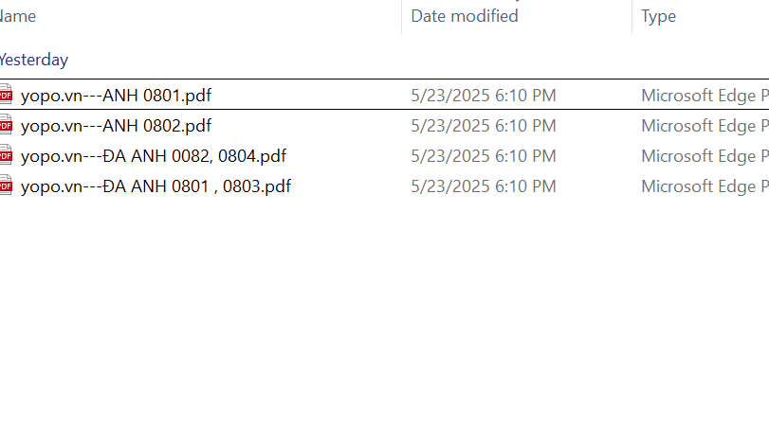Sort files by the Name column header
The width and height of the screenshot is (769, 424).
coord(19,16)
